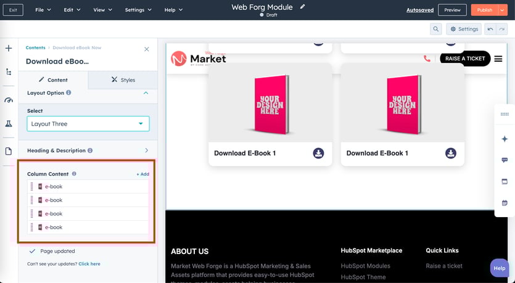Open the search magnifier icon

(436, 29)
